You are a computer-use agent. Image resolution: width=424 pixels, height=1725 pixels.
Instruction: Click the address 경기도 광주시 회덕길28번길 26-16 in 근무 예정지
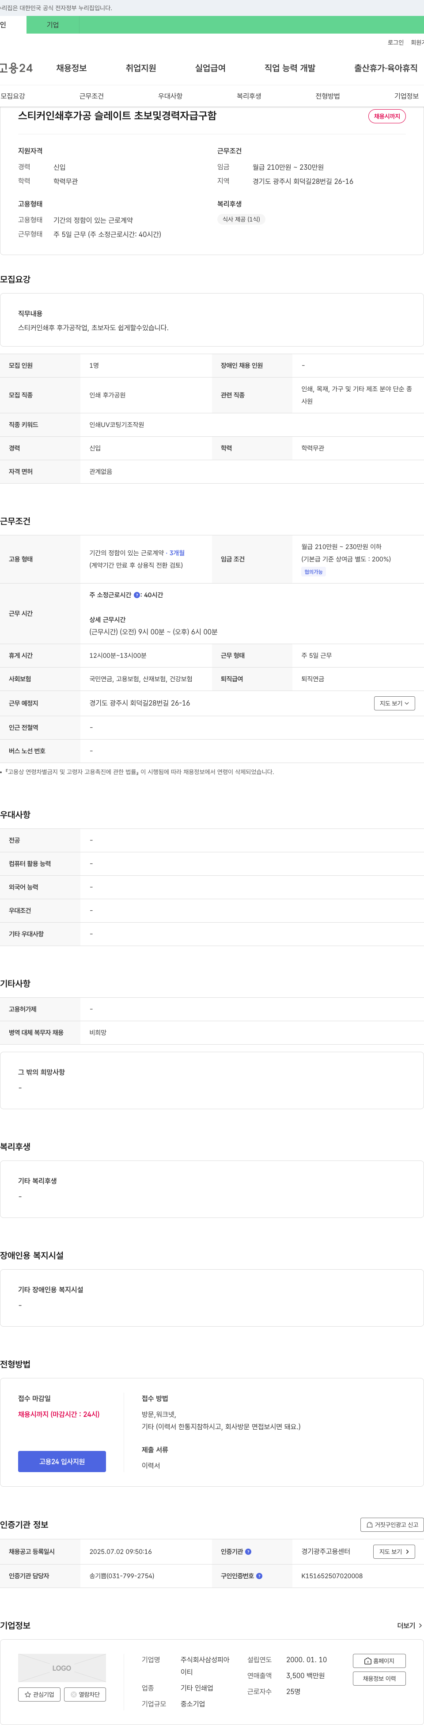(x=140, y=703)
